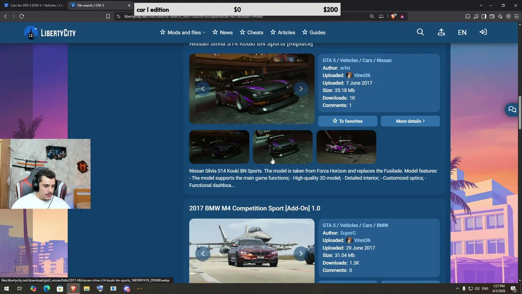Open the browser zoom magnifier icon

click(x=372, y=16)
